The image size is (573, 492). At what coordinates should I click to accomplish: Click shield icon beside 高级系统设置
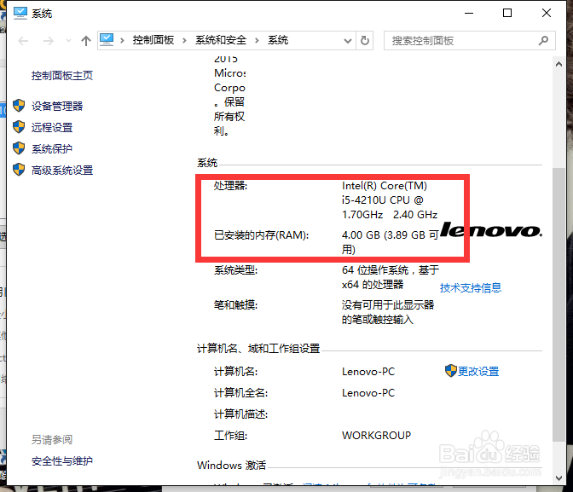(19, 170)
